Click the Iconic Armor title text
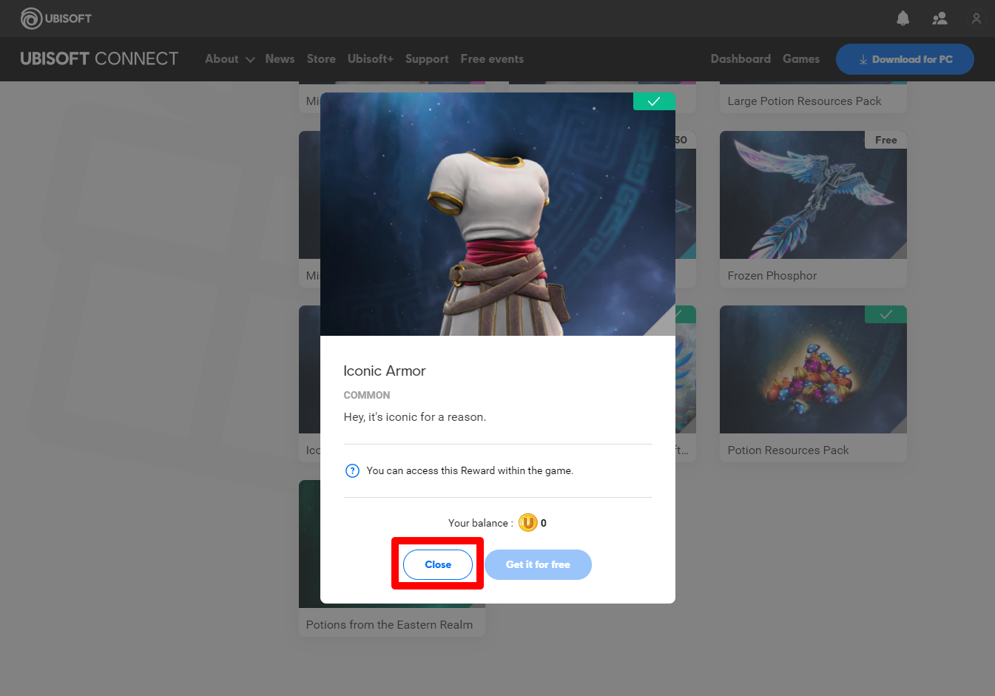995x696 pixels. click(x=385, y=371)
